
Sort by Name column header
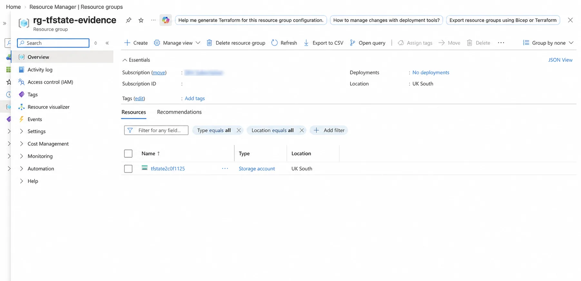point(151,153)
